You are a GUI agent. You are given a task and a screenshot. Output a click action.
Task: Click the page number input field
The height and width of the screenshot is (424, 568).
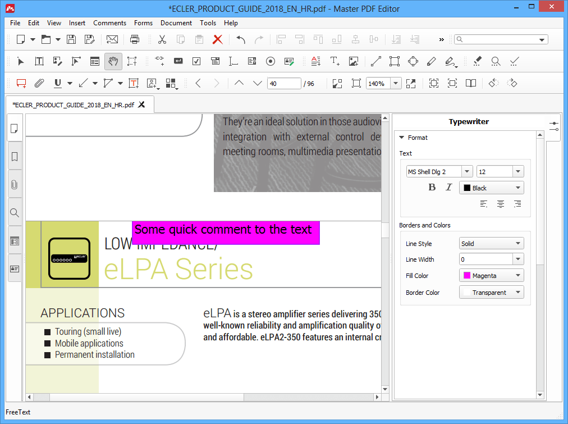coord(284,83)
